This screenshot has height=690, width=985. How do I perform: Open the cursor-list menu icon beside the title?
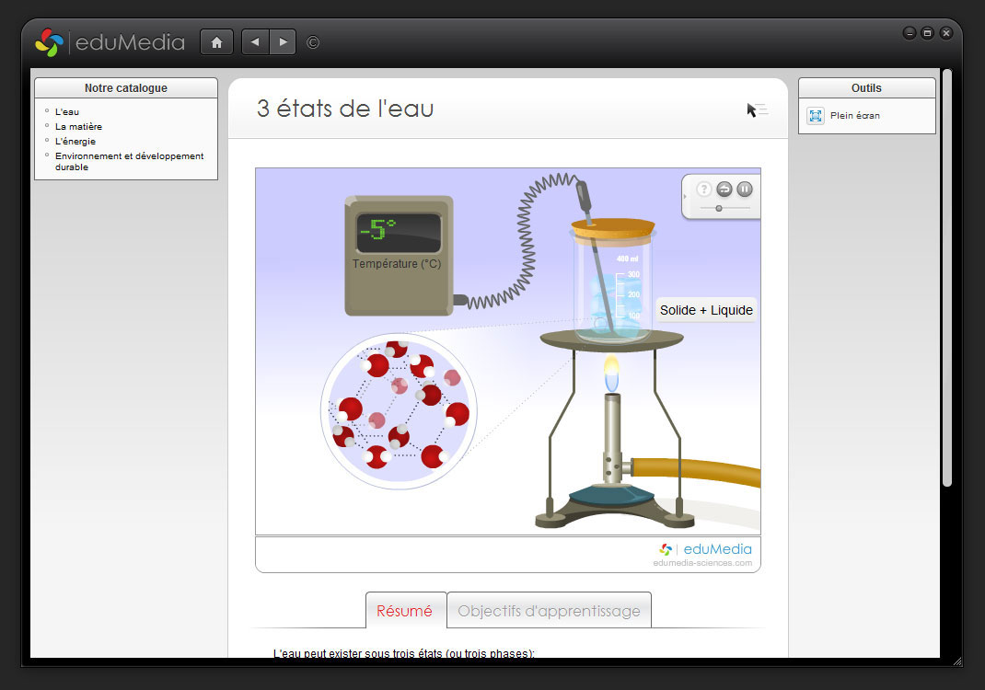757,110
